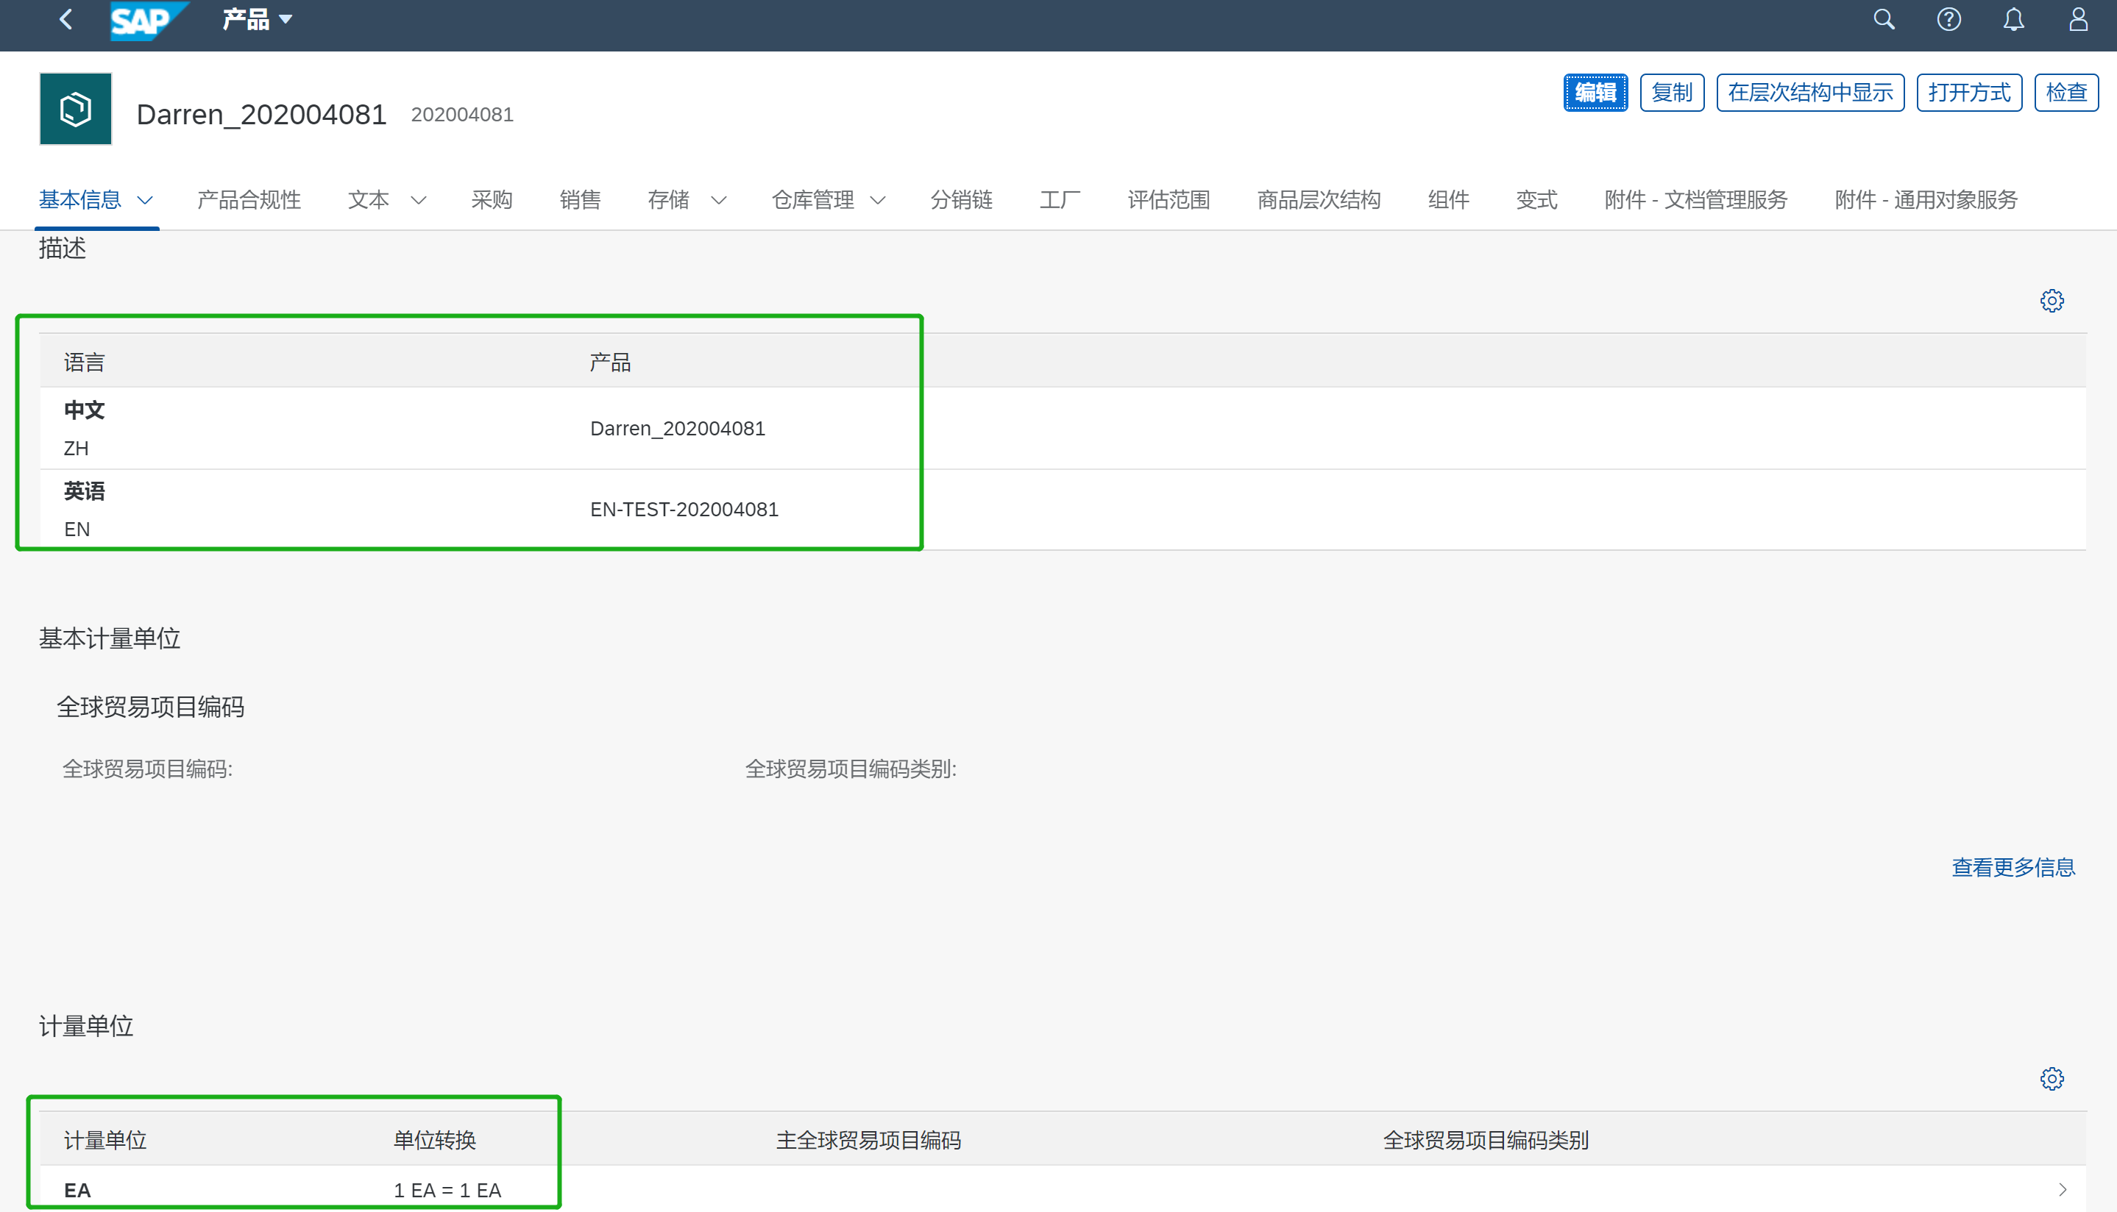The height and width of the screenshot is (1212, 2117).
Task: Open the search function
Action: (x=1884, y=19)
